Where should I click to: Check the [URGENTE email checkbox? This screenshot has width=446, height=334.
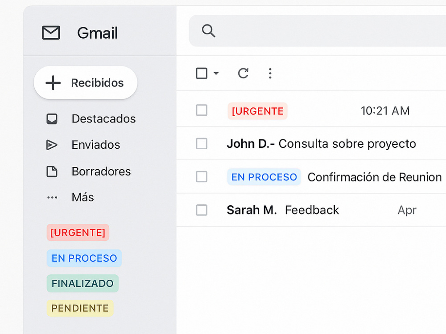202,110
